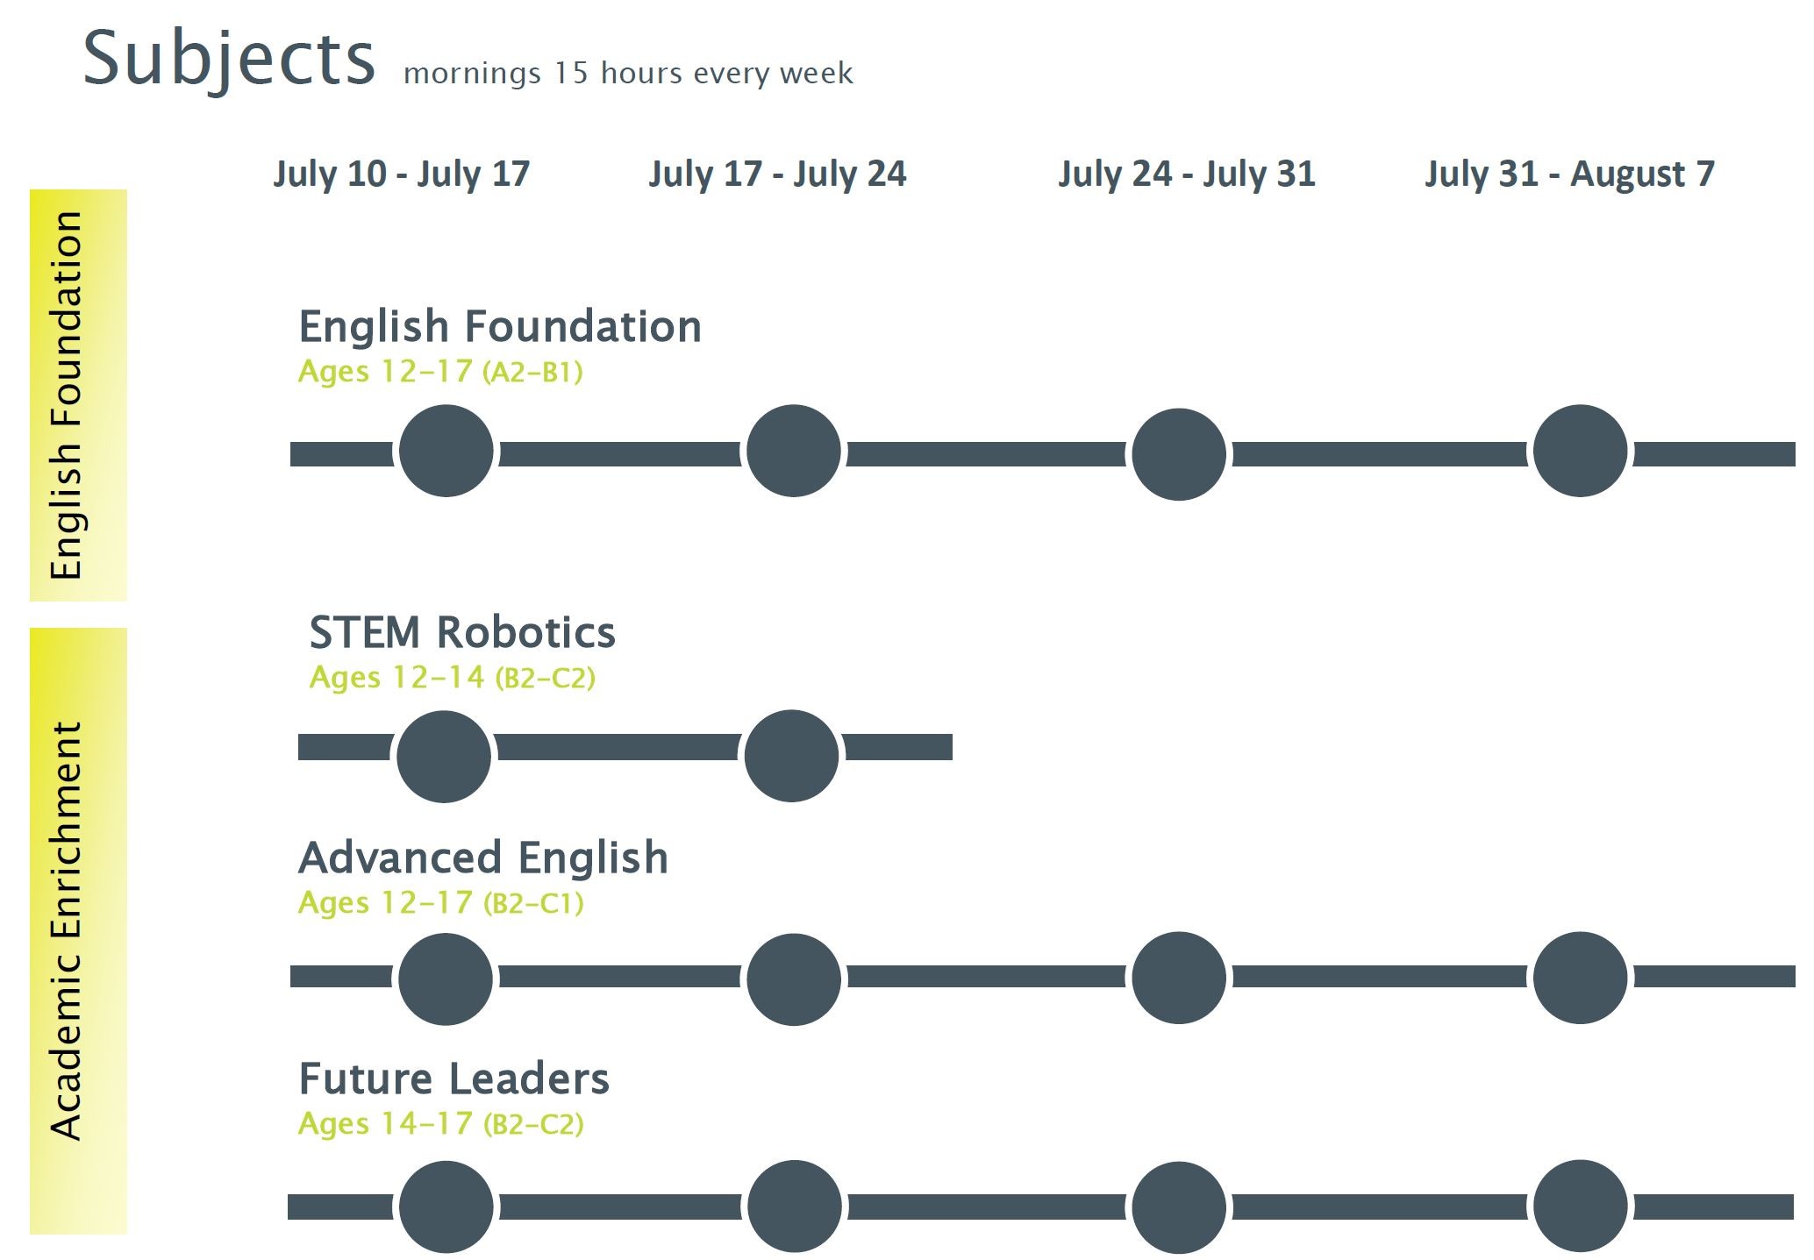Click Advanced English's July 31 - August 7 circle
Viewport: 1814px width, 1260px height.
click(1580, 978)
